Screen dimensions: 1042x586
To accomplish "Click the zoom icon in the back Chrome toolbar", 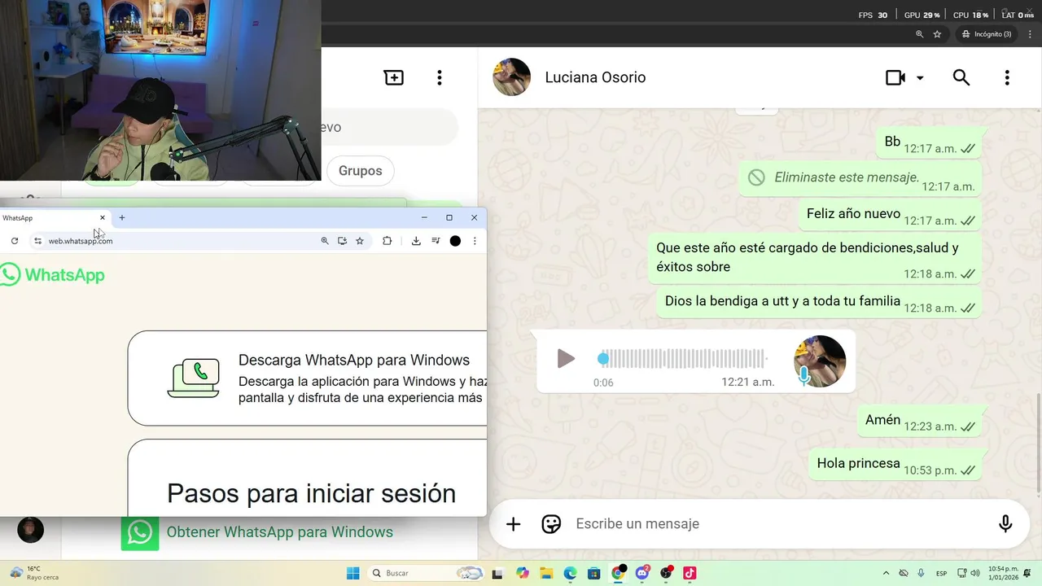I will 919,34.
